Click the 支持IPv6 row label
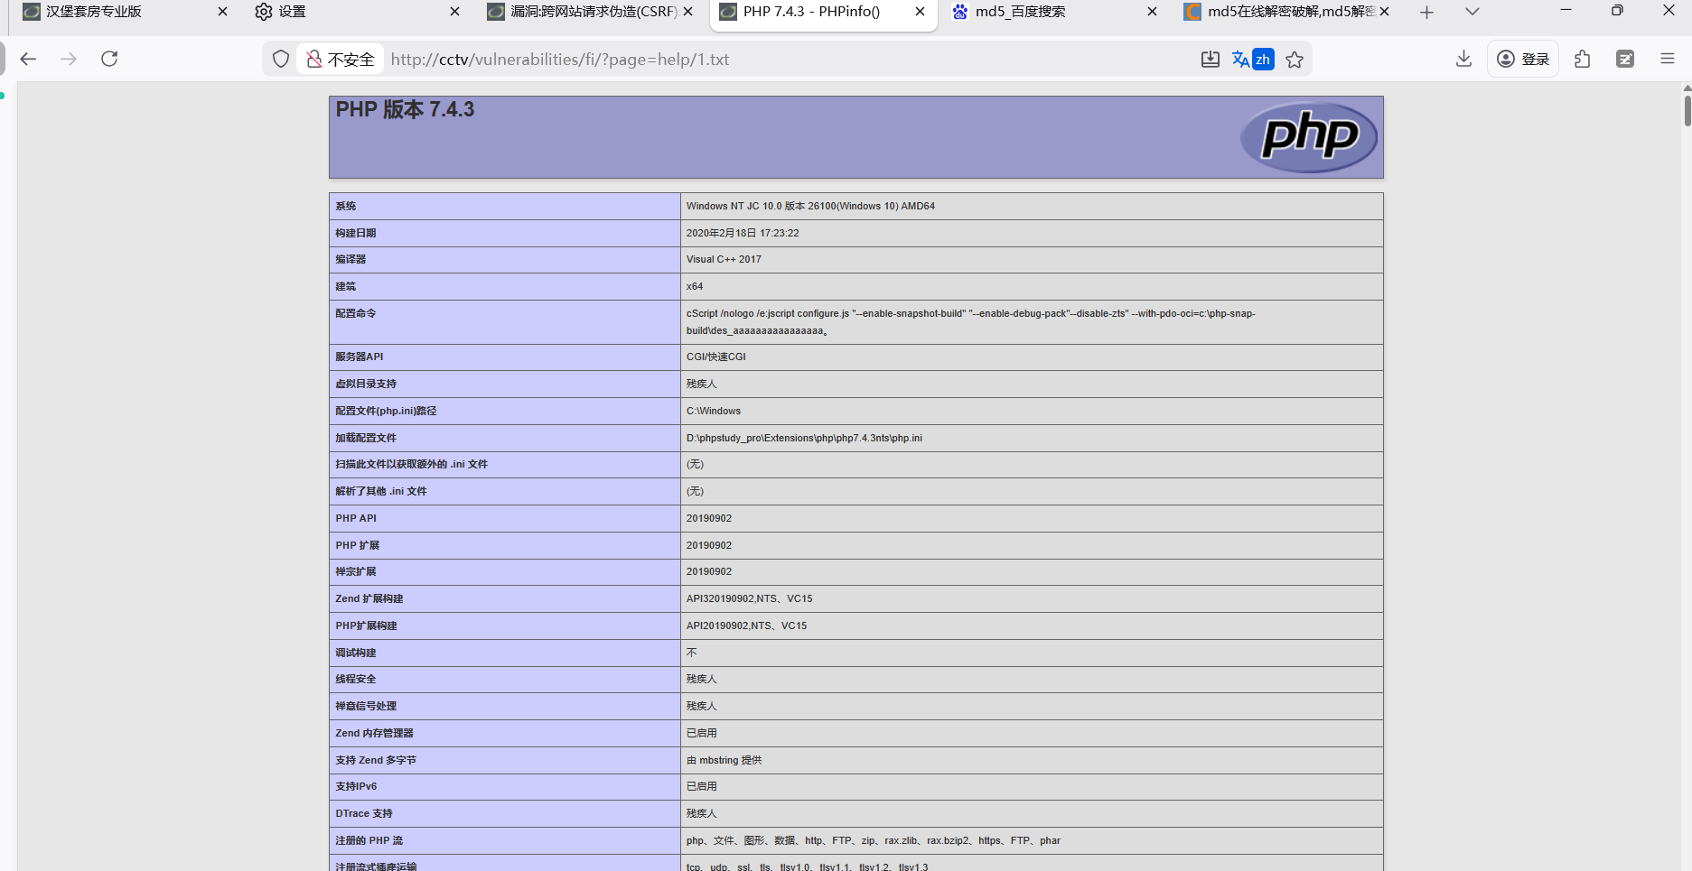Screen dimensions: 1692x871 (356, 786)
